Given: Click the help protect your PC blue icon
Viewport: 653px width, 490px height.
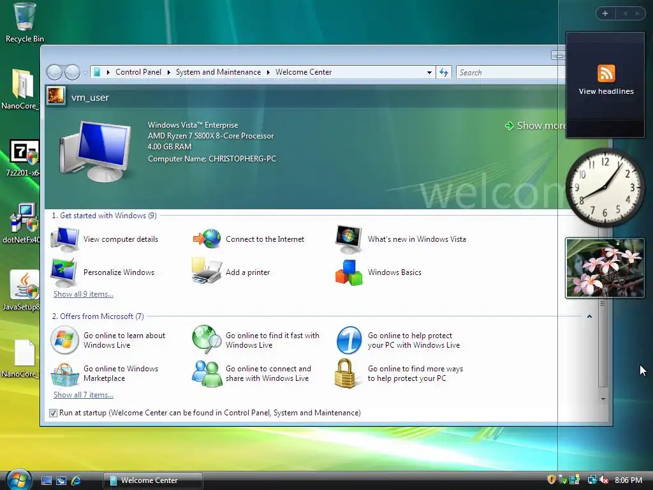Looking at the screenshot, I should click(349, 340).
